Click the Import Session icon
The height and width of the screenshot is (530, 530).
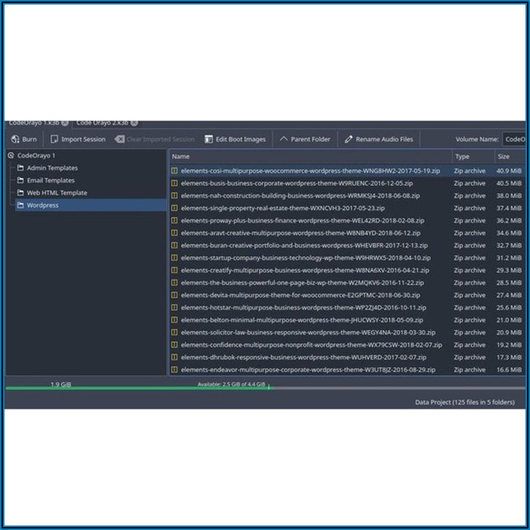(x=54, y=139)
